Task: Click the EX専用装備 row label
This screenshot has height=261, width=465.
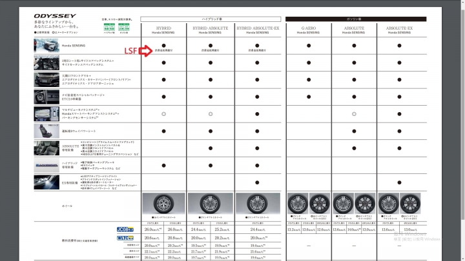Action: click(70, 183)
